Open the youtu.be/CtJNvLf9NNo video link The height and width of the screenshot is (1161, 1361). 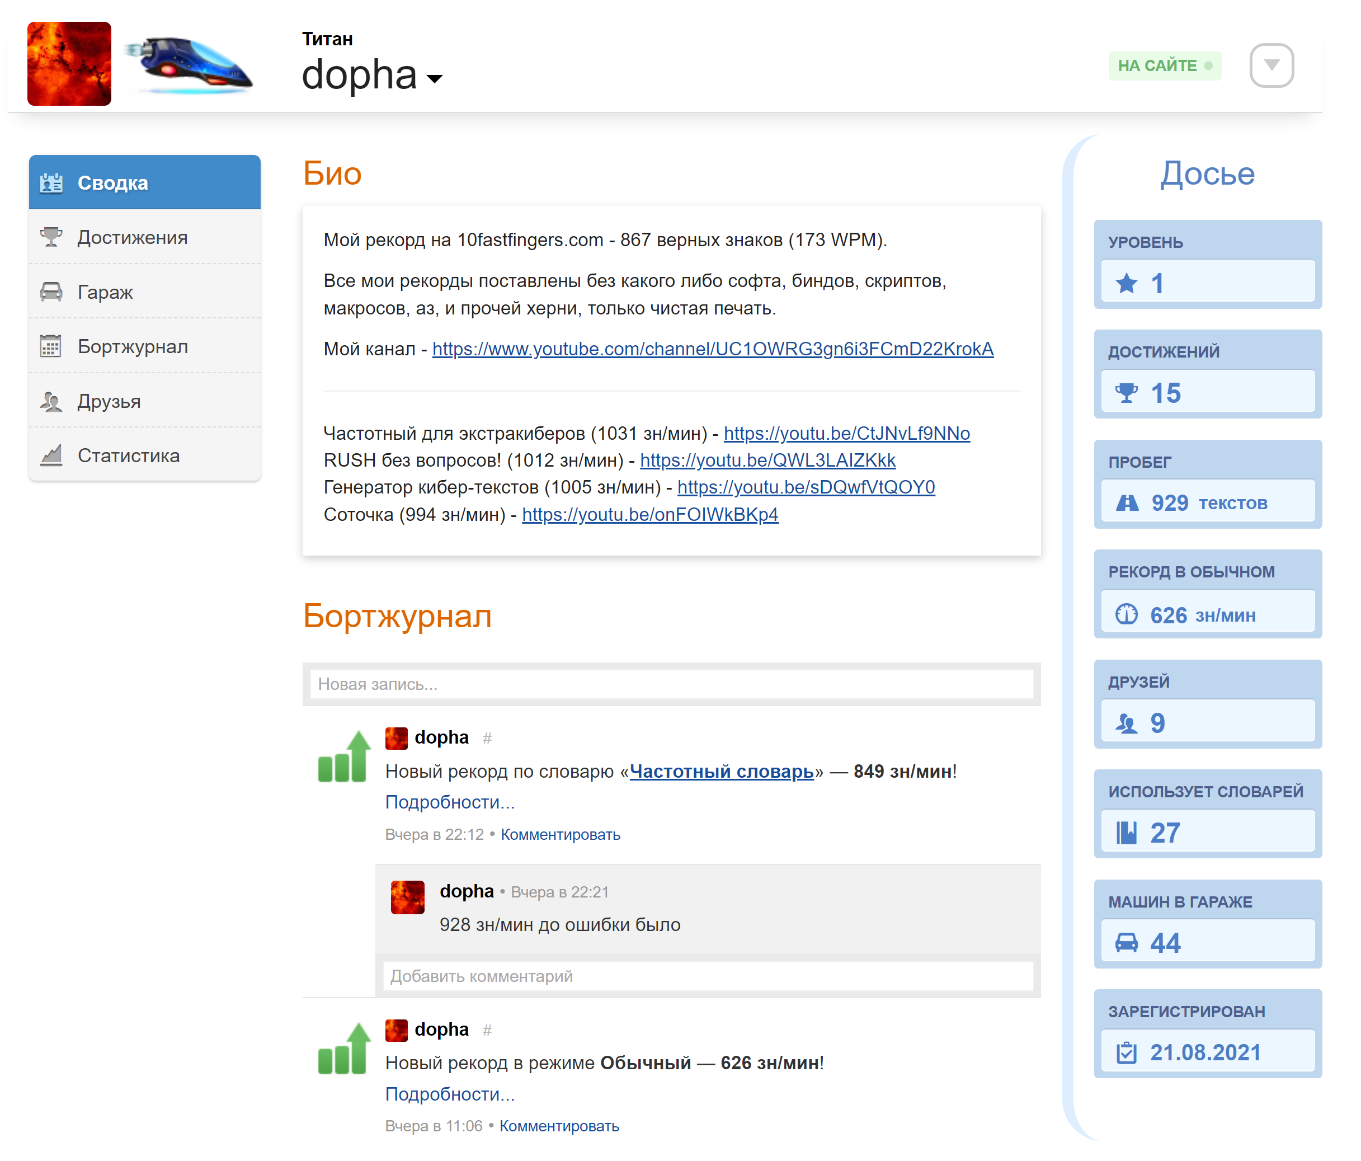(x=847, y=434)
